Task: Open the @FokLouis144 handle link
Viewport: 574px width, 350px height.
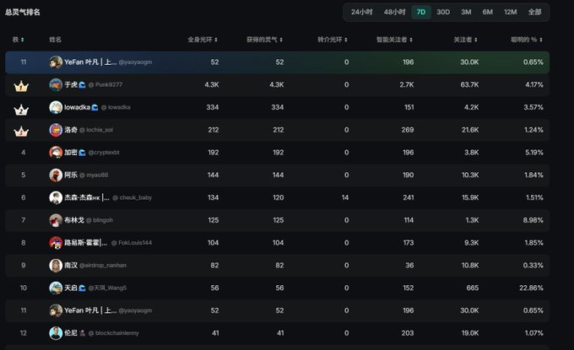Action: [132, 243]
